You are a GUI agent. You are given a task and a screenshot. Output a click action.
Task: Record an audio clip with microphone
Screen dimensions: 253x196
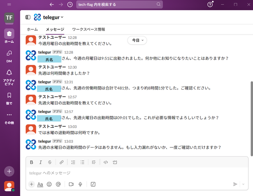pos(80,184)
